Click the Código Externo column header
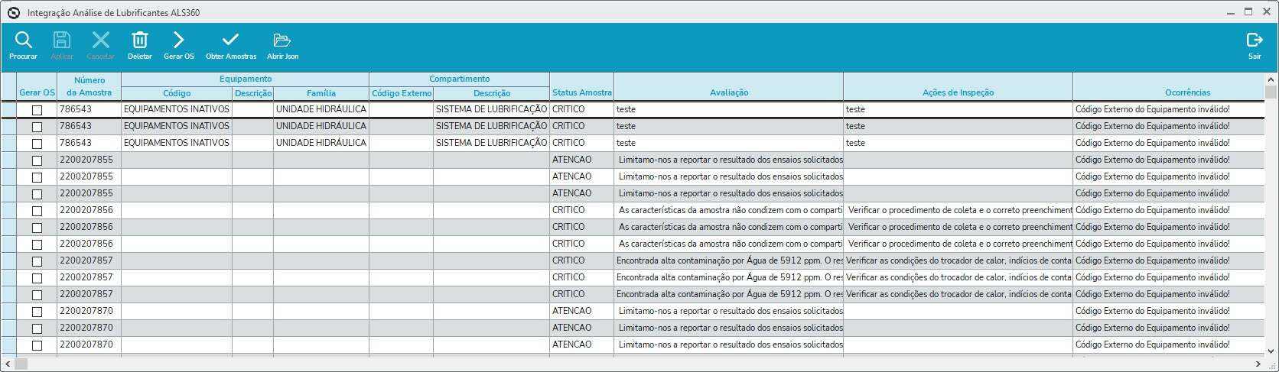 pyautogui.click(x=402, y=93)
